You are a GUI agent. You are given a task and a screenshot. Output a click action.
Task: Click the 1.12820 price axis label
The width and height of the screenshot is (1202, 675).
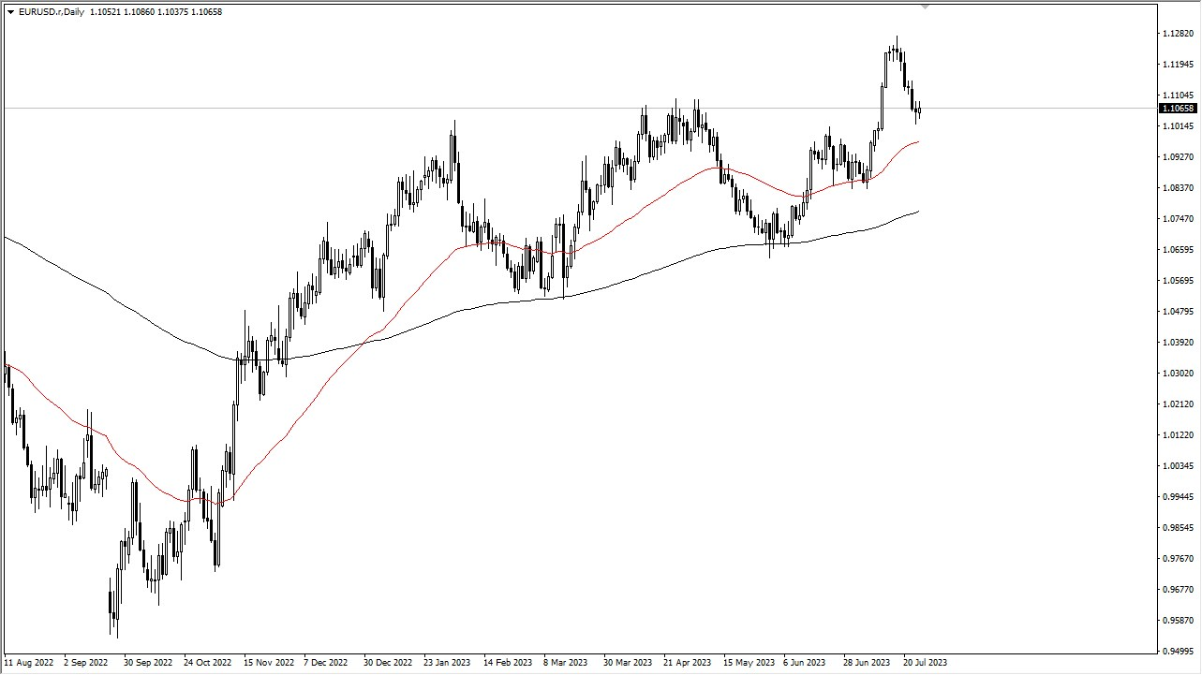[x=1178, y=34]
